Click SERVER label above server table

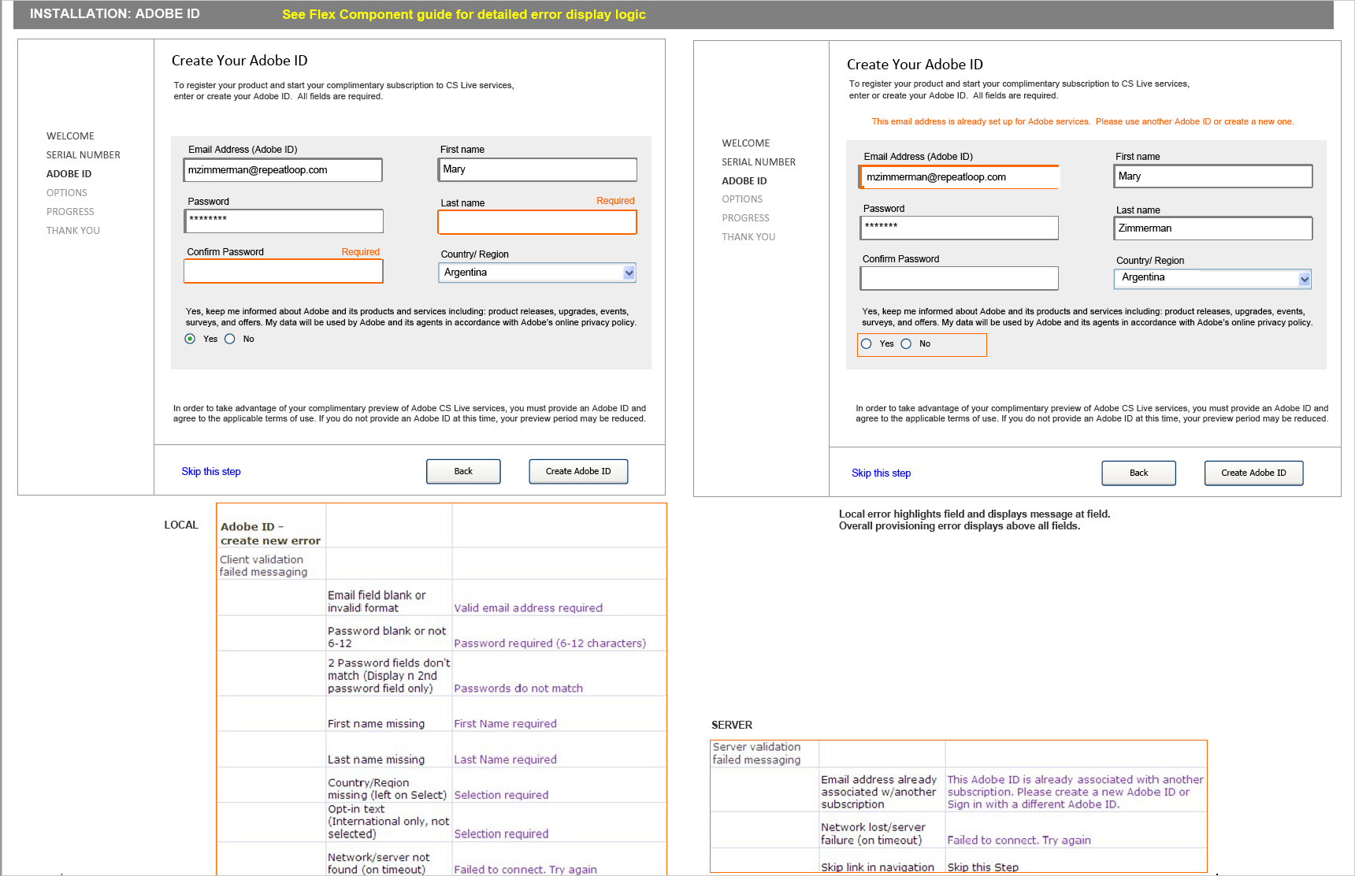[732, 725]
